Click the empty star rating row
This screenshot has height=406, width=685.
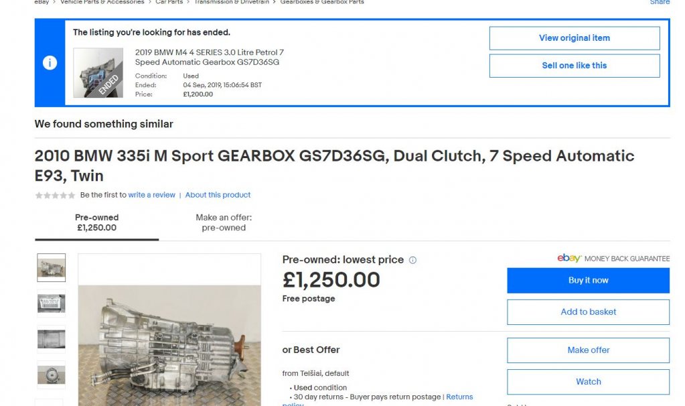click(x=55, y=195)
